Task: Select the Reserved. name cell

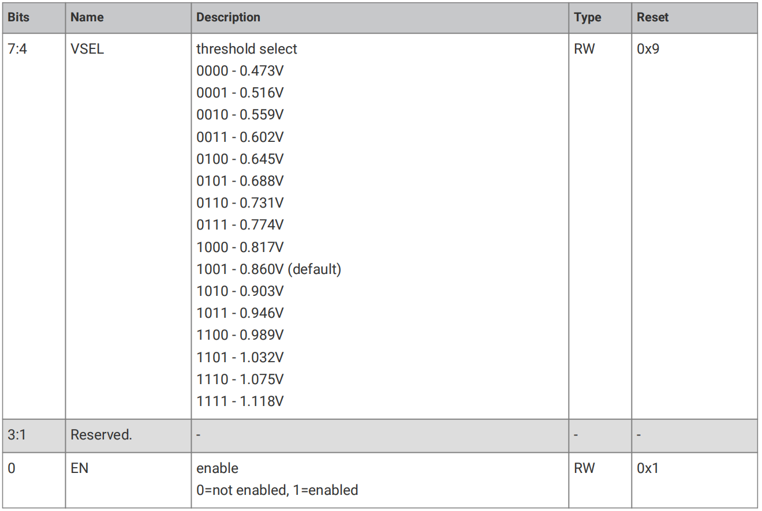Action: (101, 435)
